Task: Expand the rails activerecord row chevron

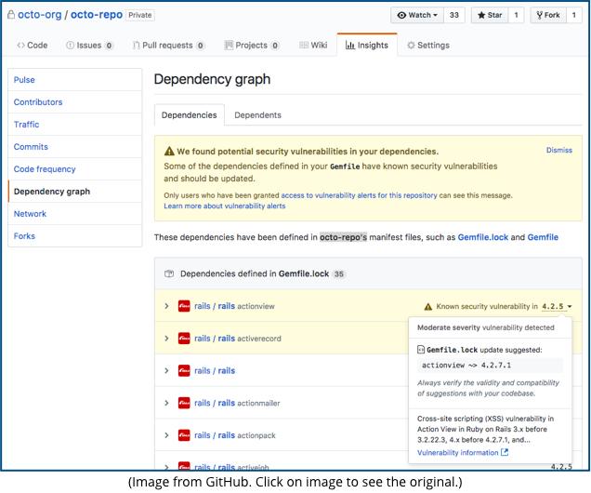Action: pyautogui.click(x=166, y=339)
